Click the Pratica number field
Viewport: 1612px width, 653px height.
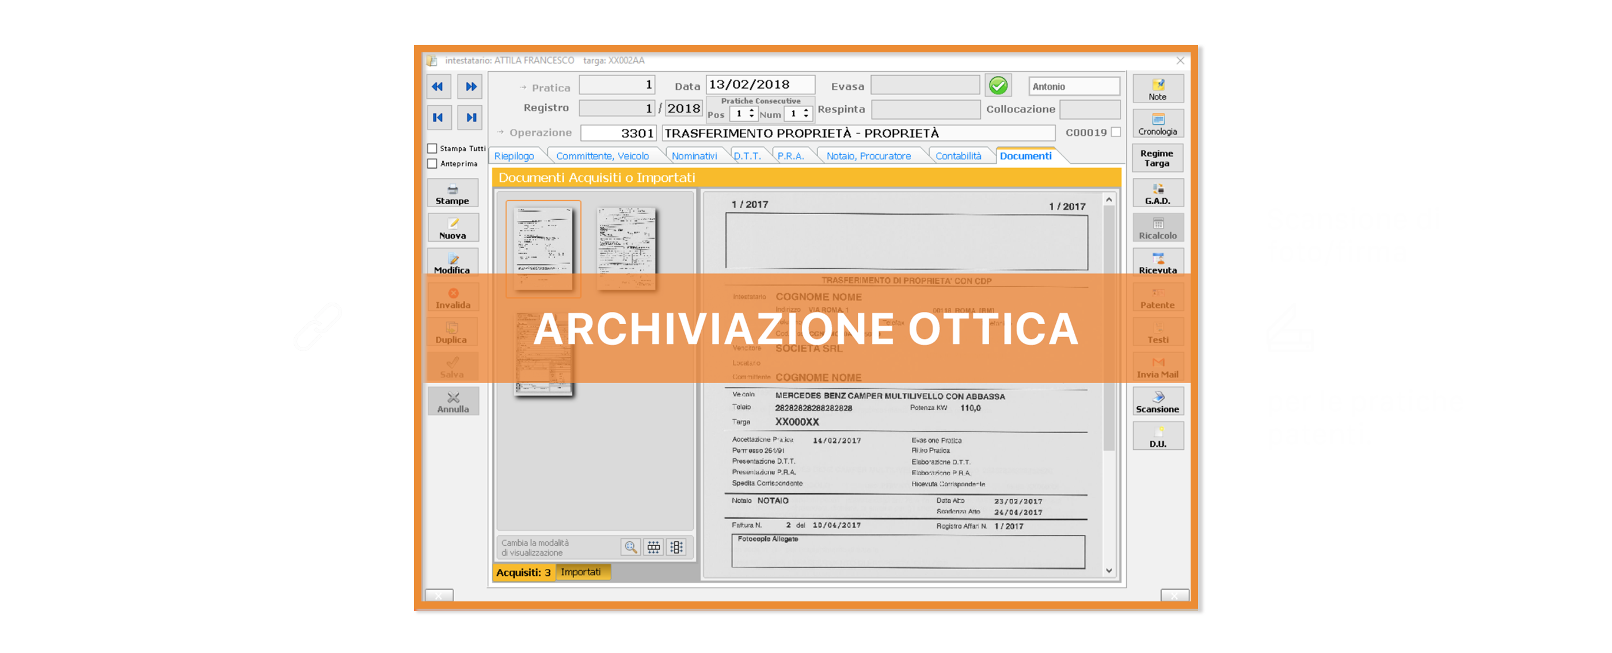(617, 85)
